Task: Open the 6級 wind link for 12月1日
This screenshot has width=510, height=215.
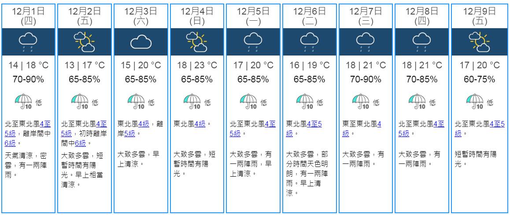Action: pos(11,143)
